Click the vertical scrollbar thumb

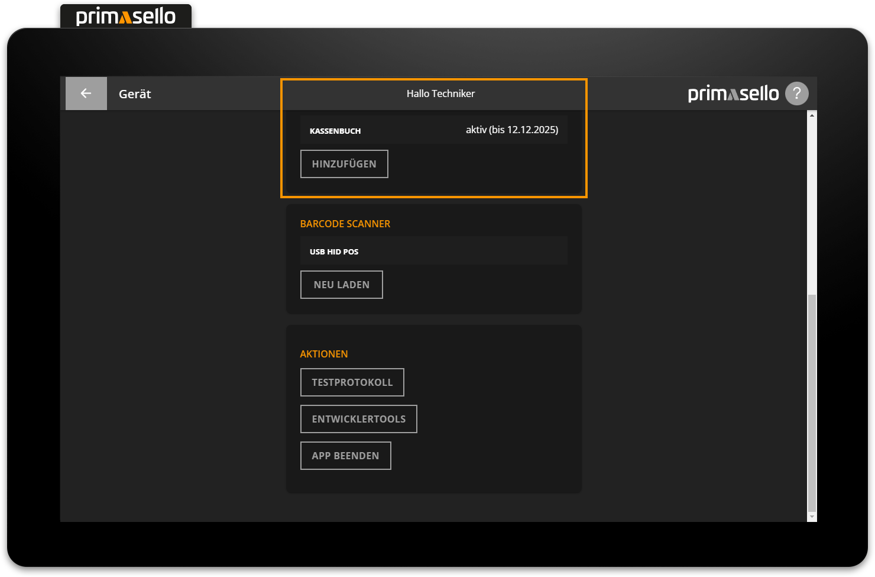812,402
